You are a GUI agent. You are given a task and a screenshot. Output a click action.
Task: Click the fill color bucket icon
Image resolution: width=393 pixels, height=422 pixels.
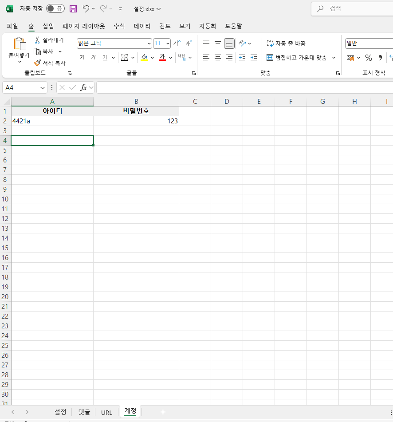point(144,58)
